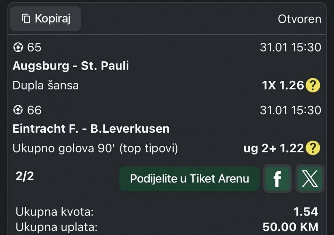Viewport: 334px width, 235px height.
Task: Select the Ukupno golova 90' bet type
Action: pos(95,149)
